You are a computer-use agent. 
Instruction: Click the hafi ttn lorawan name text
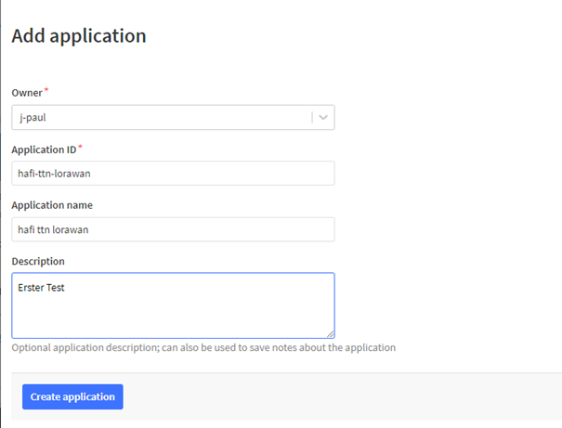53,229
